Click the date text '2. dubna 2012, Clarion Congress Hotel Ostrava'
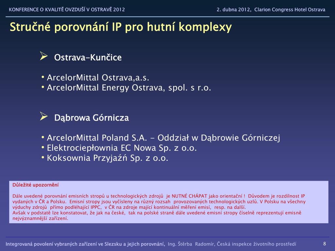 (x=271, y=9)
